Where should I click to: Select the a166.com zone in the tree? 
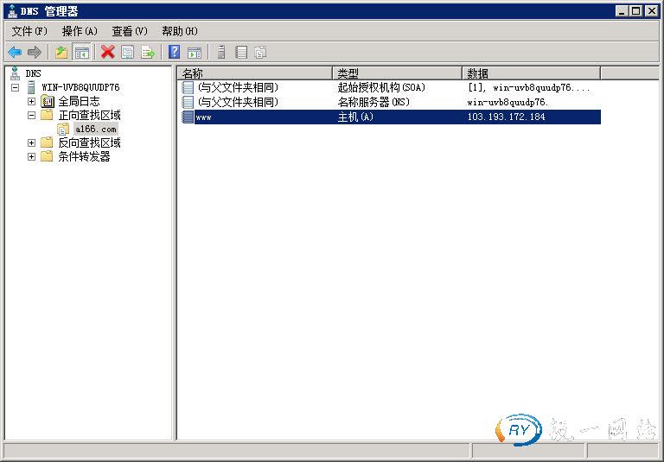(x=95, y=130)
